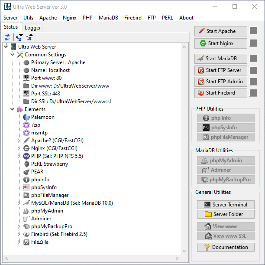
Task: Select the PERL Strawberry icon
Action: click(26, 164)
